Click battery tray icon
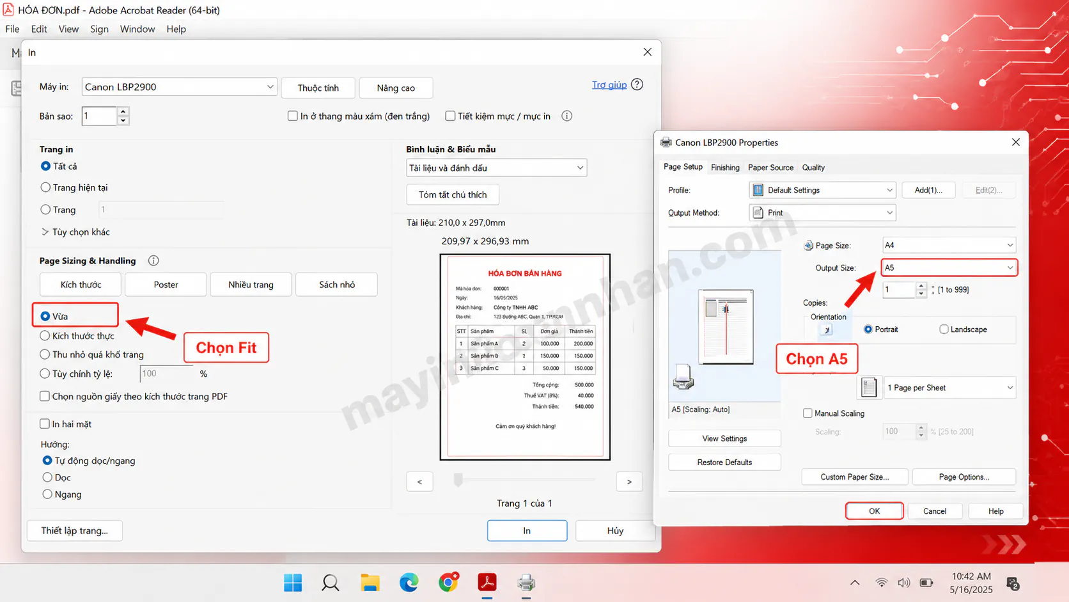This screenshot has height=602, width=1069. coord(926,583)
